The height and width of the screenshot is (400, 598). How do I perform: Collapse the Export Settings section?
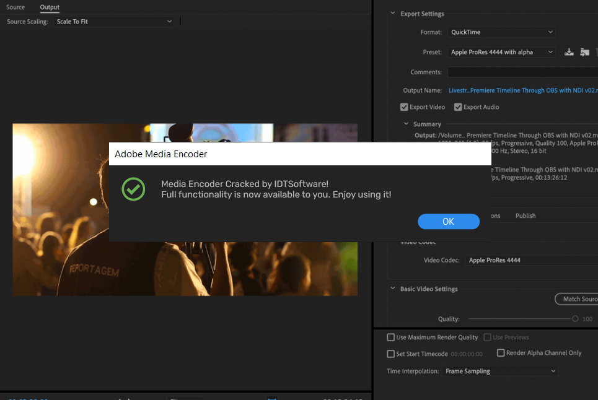393,14
